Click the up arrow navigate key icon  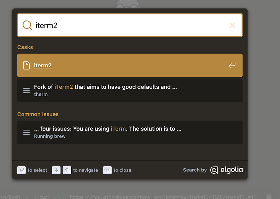(67, 170)
